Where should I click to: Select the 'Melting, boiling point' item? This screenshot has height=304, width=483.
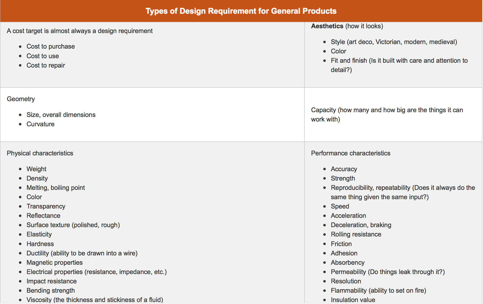pyautogui.click(x=56, y=188)
